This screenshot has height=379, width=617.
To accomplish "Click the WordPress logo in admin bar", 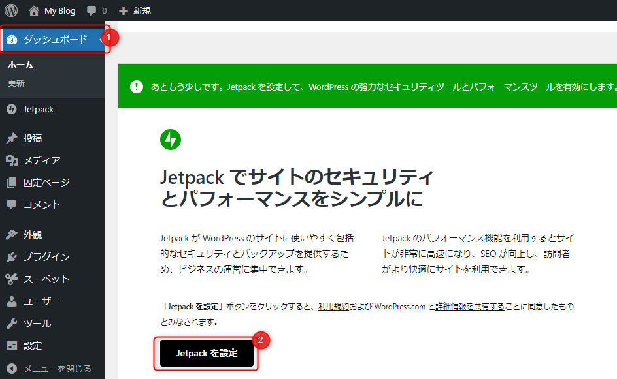I will tap(11, 10).
